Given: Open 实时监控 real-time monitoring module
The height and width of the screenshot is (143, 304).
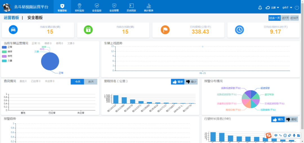Looking at the screenshot, I should (79, 7).
